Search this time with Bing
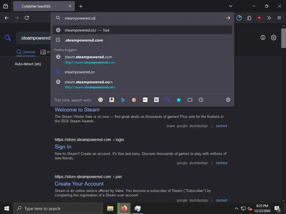Viewport: 286px width, 214px height. (x=123, y=100)
